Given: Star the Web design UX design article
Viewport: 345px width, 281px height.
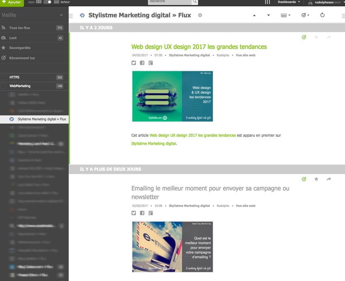Looking at the screenshot, I should [x=316, y=37].
